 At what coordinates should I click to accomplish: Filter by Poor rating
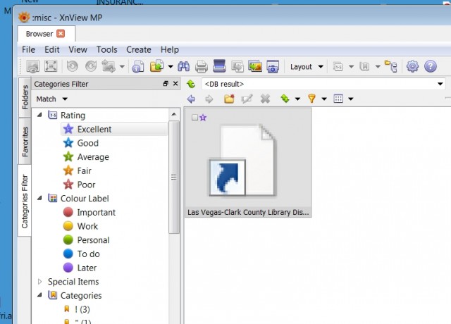click(86, 185)
